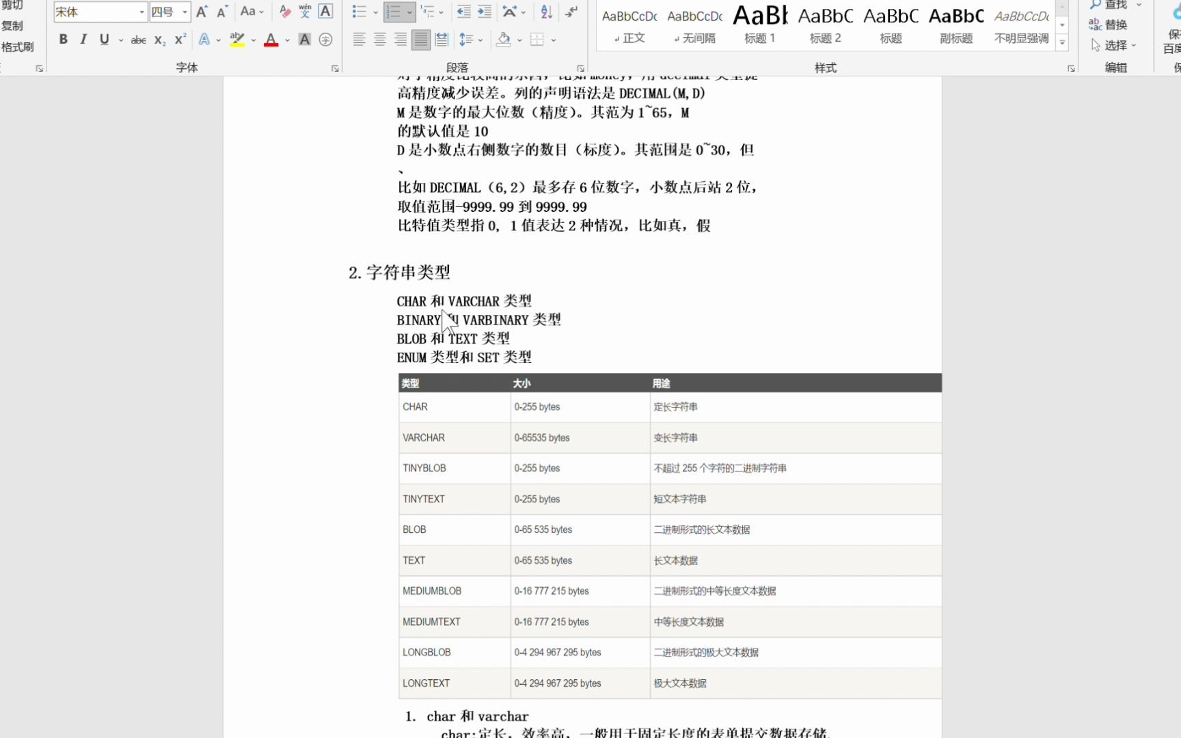Expand the bullet library dropdown arrow
The width and height of the screenshot is (1181, 738).
(x=375, y=12)
